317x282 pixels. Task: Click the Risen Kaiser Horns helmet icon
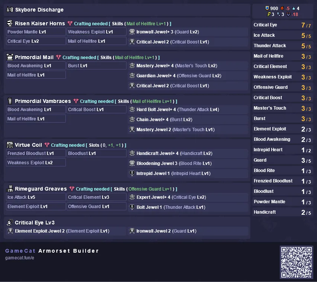10,23
